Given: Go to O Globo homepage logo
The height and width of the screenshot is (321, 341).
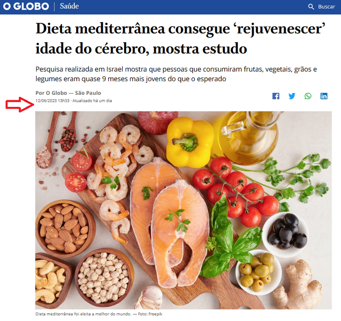Looking at the screenshot, I should pyautogui.click(x=26, y=7).
